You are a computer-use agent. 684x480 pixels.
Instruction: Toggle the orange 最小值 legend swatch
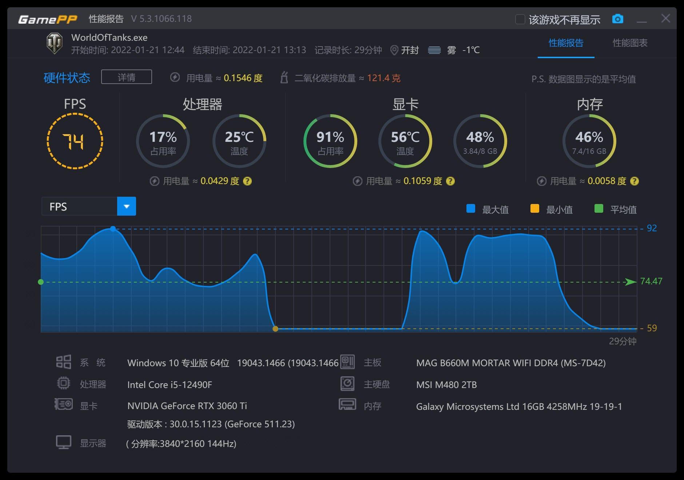pos(535,208)
